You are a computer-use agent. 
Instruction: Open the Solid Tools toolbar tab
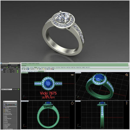69,67
